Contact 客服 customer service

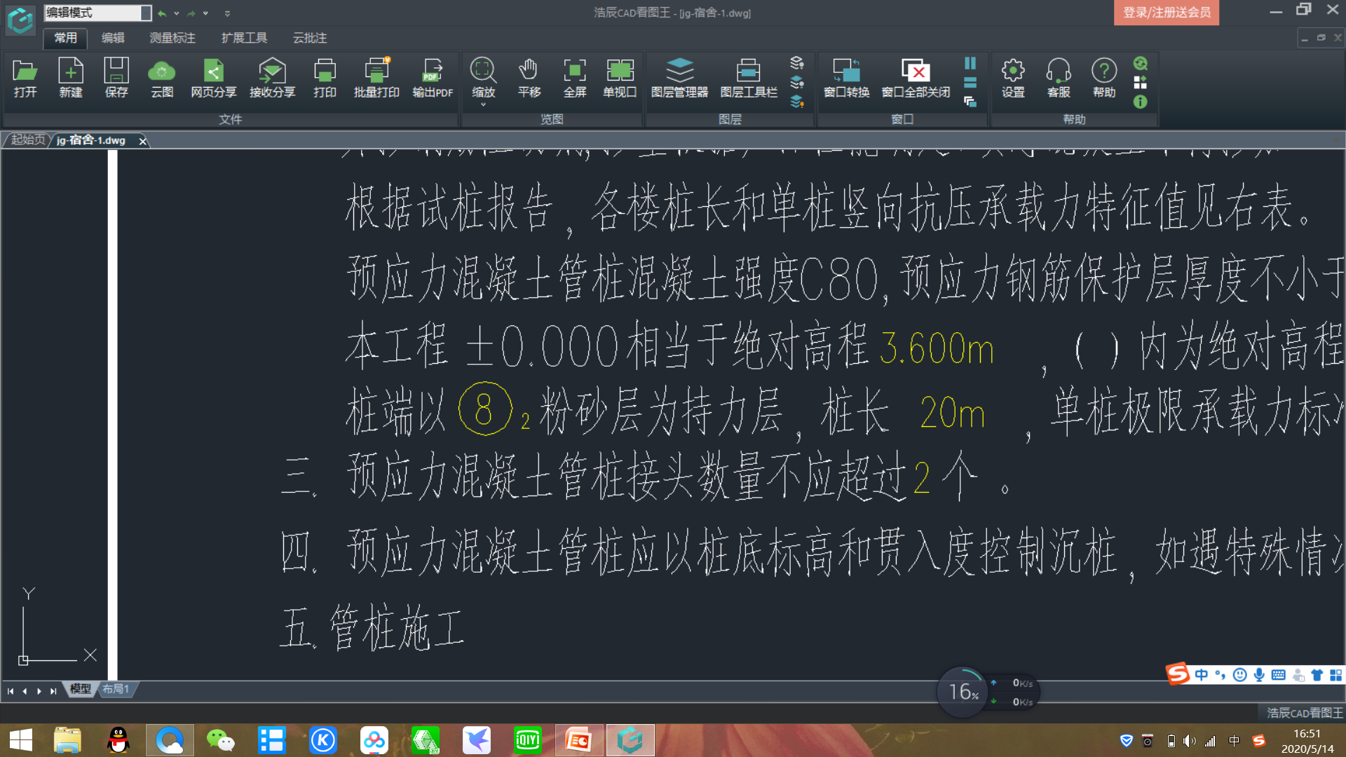(1059, 78)
